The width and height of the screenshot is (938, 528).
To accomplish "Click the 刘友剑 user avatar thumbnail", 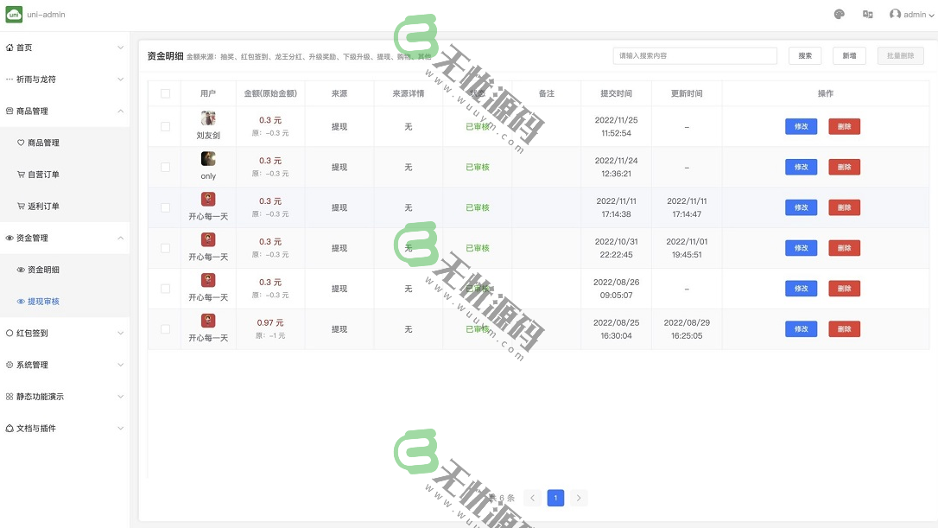I will 208,118.
